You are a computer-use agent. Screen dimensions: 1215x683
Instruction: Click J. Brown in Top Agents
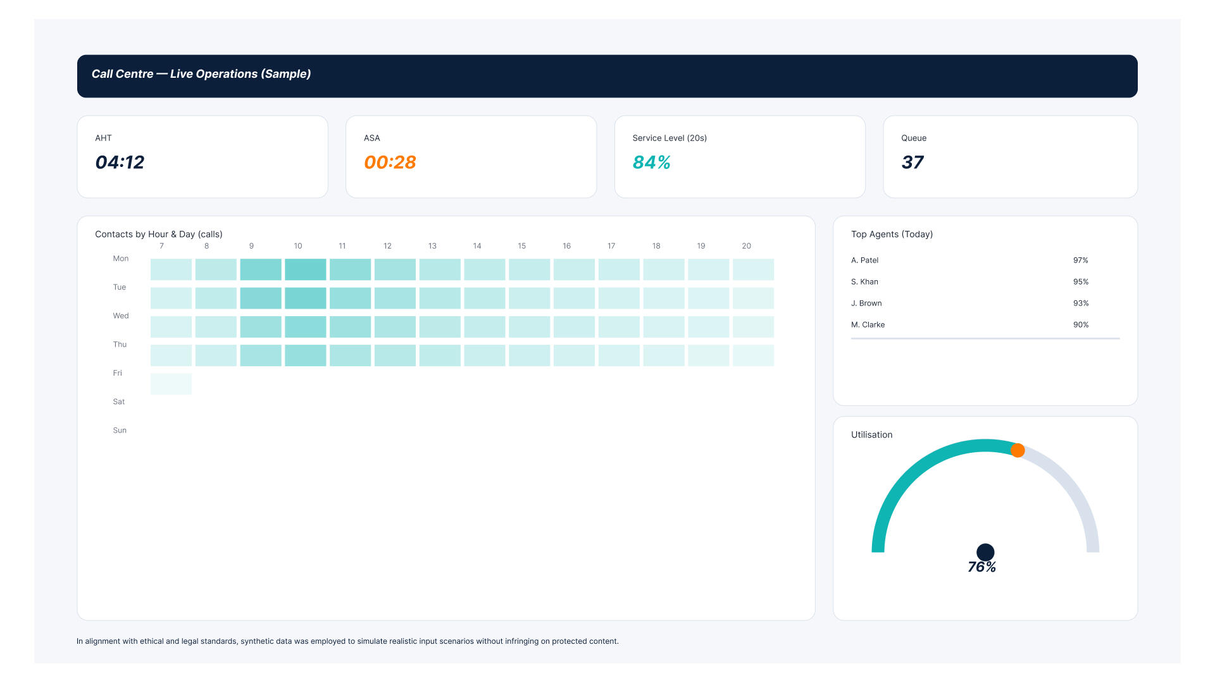click(866, 304)
